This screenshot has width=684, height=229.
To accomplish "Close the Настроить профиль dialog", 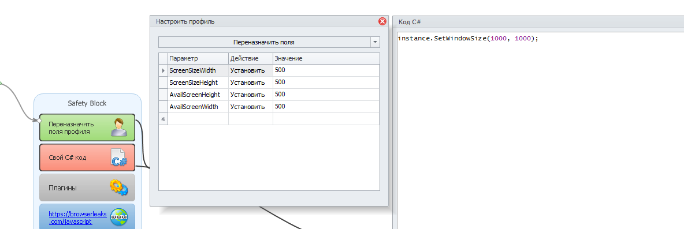I will pos(382,21).
